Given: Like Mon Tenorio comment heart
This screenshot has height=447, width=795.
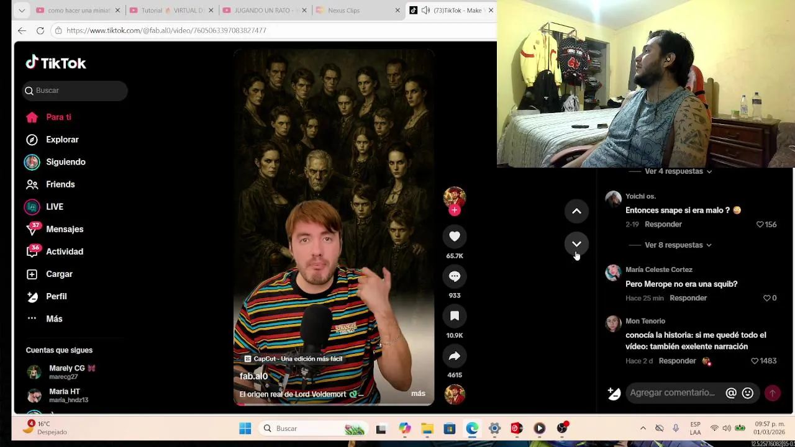Looking at the screenshot, I should click(755, 361).
